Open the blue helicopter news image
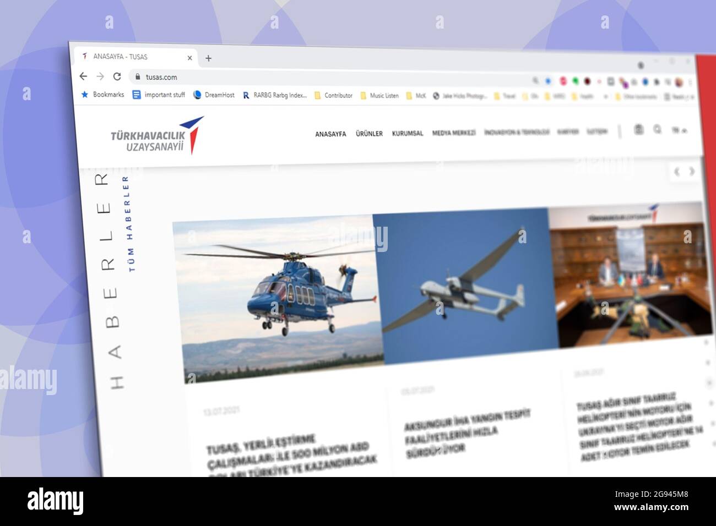 tap(278, 298)
